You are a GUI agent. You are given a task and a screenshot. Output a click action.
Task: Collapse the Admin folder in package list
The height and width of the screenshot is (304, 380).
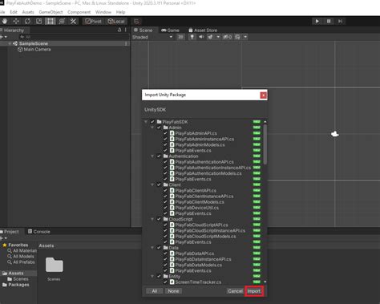coord(152,128)
